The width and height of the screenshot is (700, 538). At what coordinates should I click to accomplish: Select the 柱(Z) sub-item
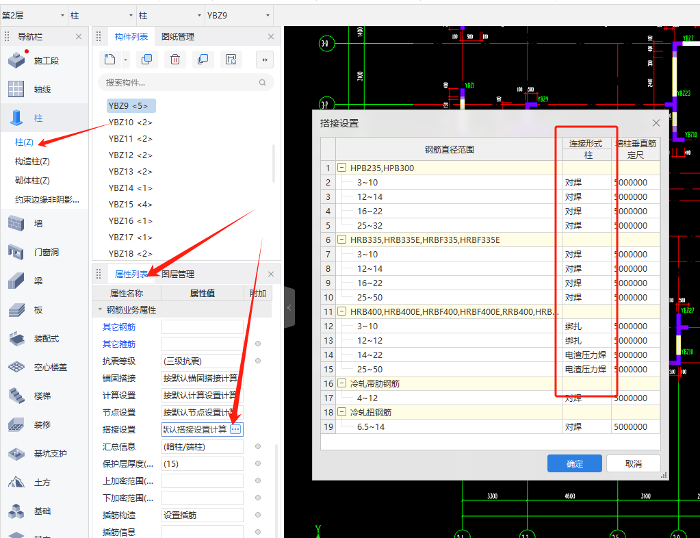click(x=24, y=142)
